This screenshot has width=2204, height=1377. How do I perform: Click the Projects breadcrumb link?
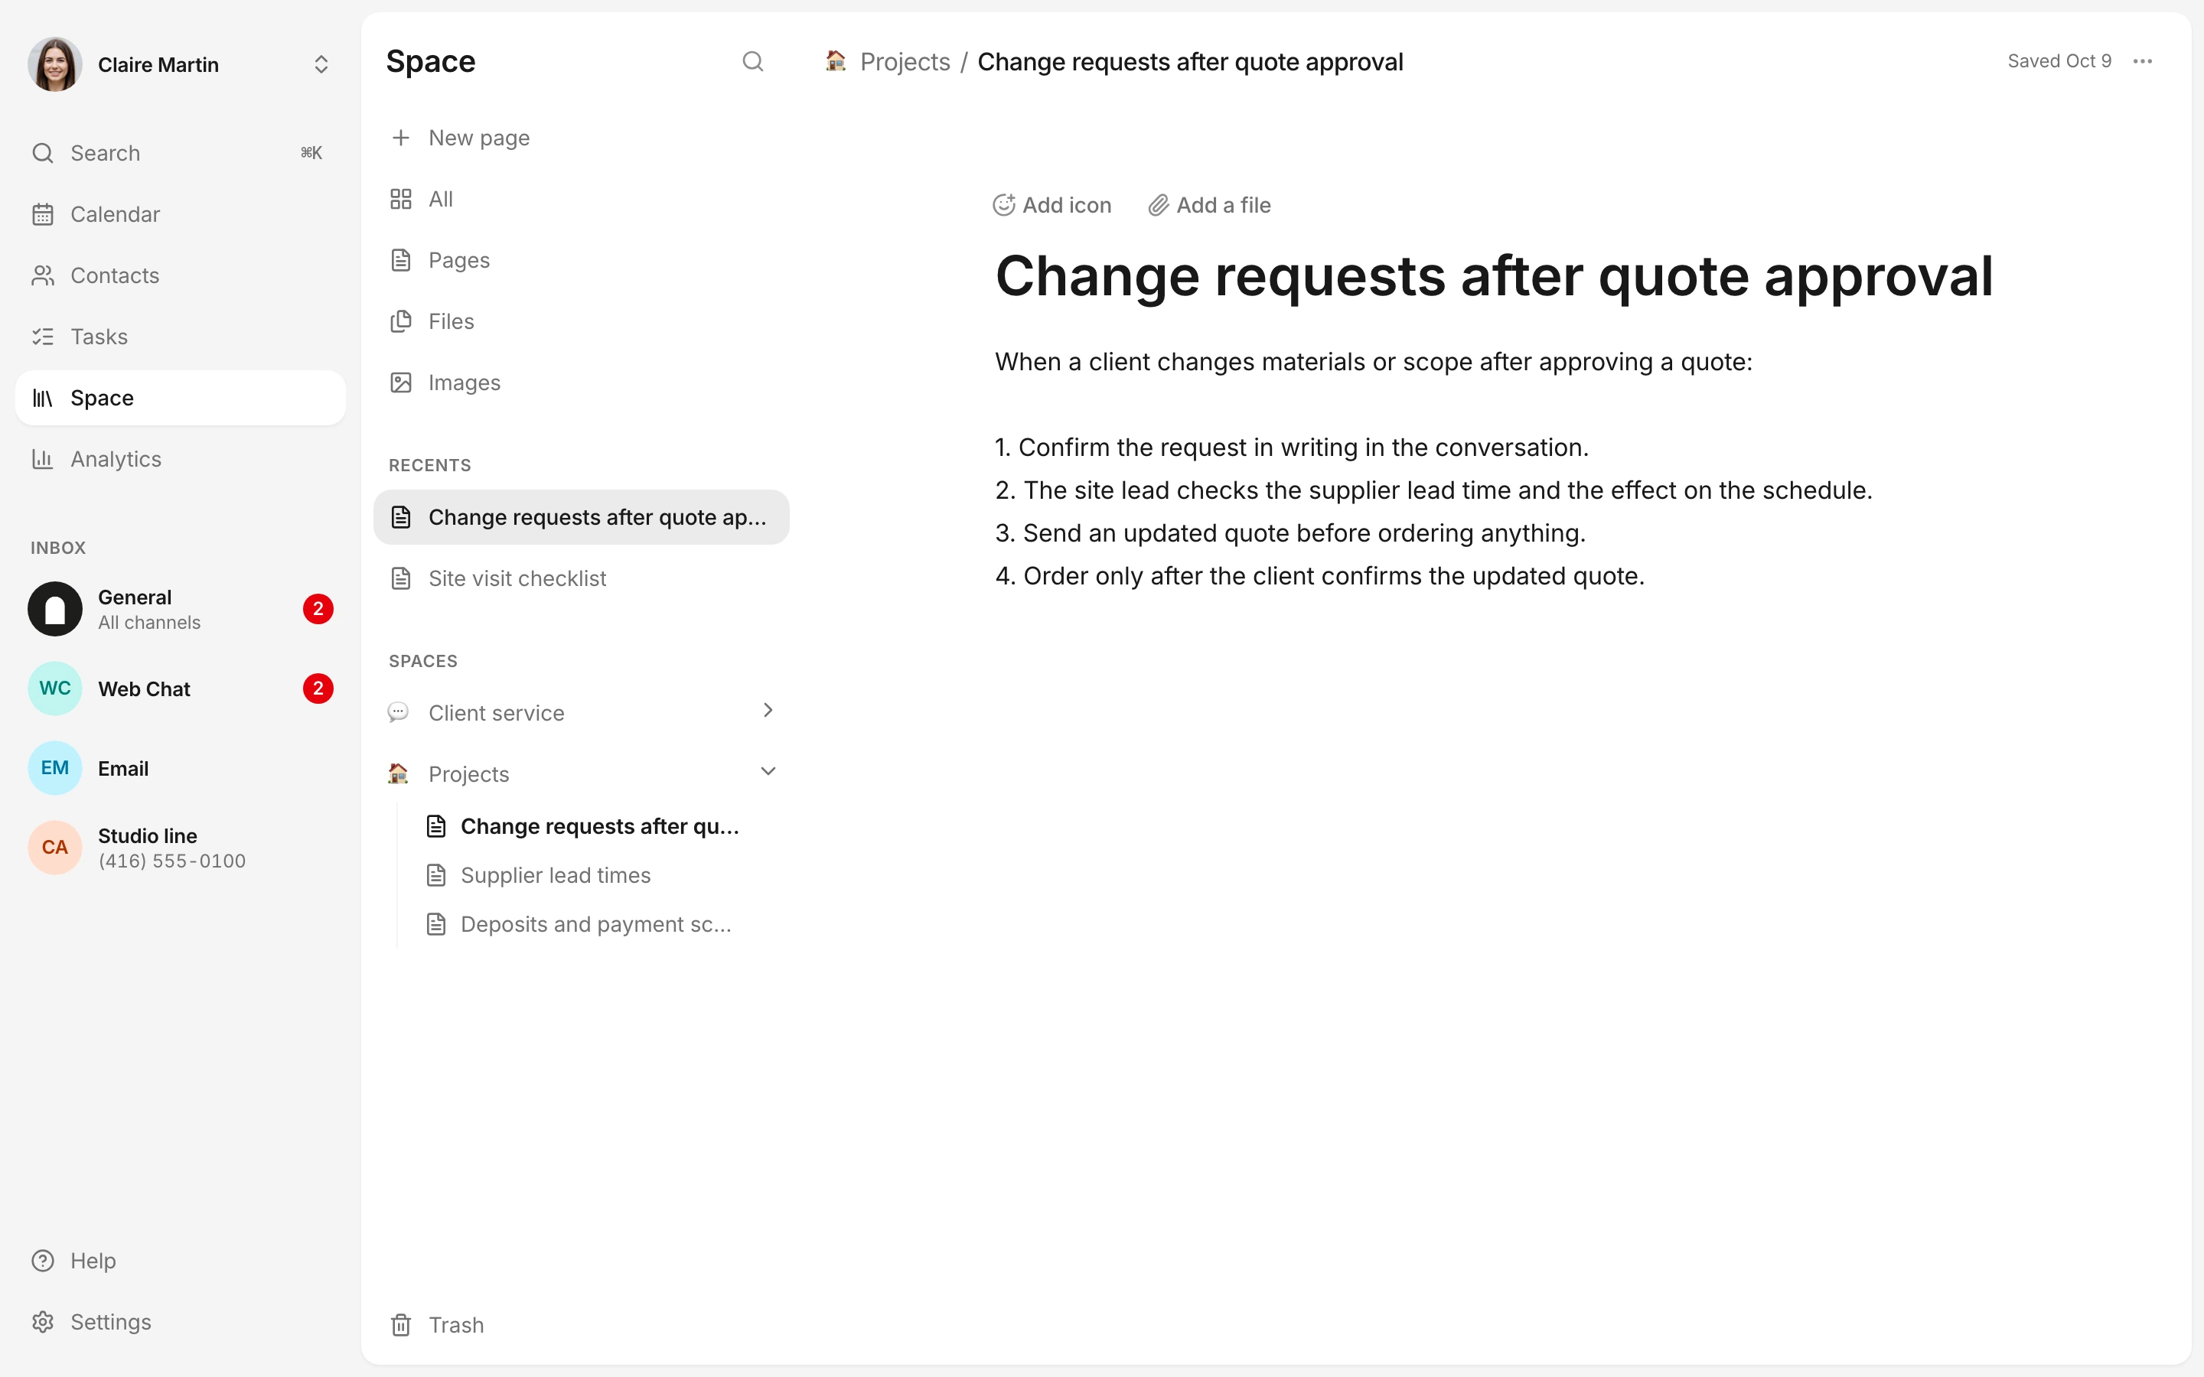(905, 62)
